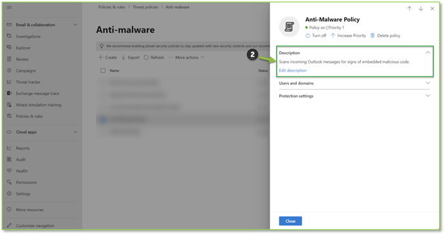
Task: Collapse the Description section chevron
Action: click(428, 53)
